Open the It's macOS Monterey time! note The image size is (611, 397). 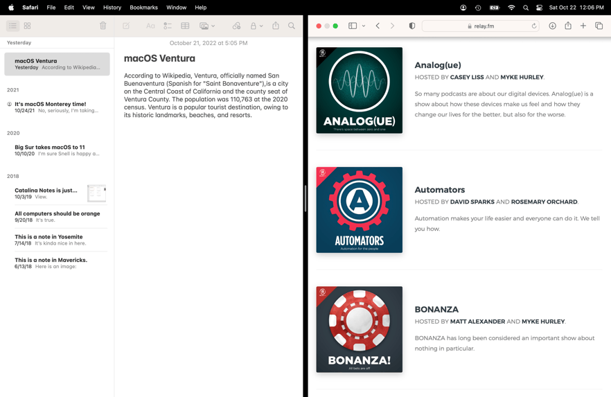click(57, 107)
